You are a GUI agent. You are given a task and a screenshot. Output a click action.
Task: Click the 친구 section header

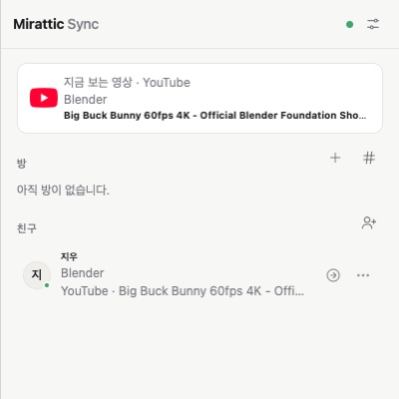pyautogui.click(x=27, y=228)
